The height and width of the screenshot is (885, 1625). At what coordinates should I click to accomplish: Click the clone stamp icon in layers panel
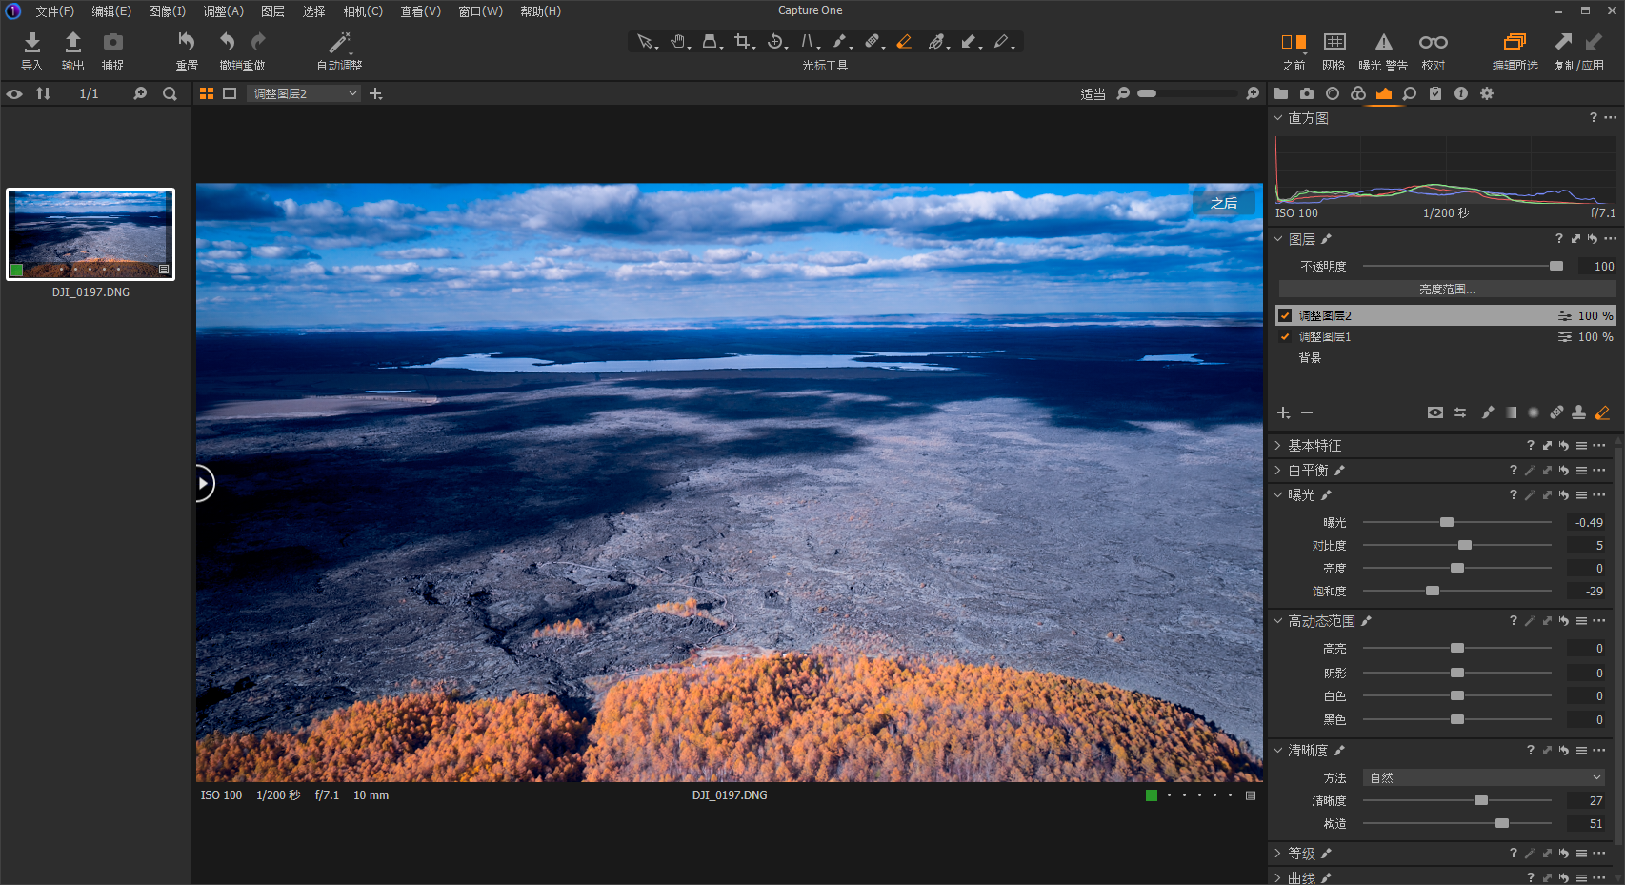[1578, 412]
